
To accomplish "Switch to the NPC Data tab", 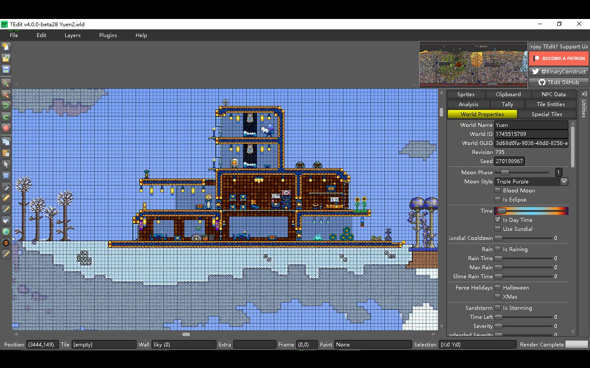I will pos(554,94).
